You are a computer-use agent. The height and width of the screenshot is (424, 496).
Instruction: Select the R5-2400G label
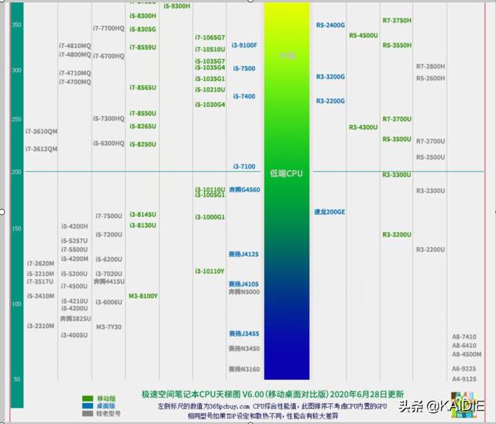[x=331, y=25]
